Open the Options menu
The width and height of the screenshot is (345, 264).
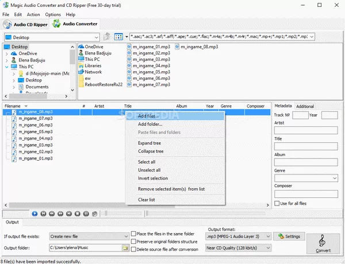coord(53,14)
